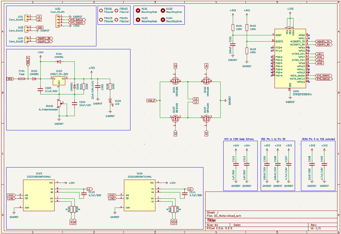Click bootstrap capacitor C110
This screenshot has height=234, width=341.
(82, 194)
